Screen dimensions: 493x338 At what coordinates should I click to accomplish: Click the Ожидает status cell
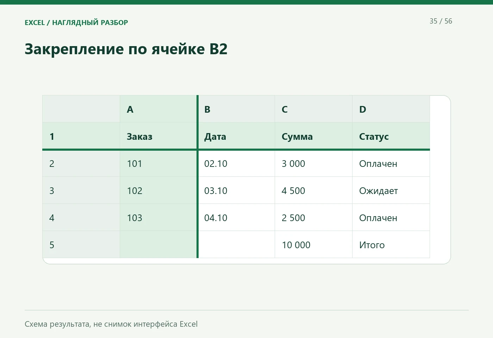[391, 190]
